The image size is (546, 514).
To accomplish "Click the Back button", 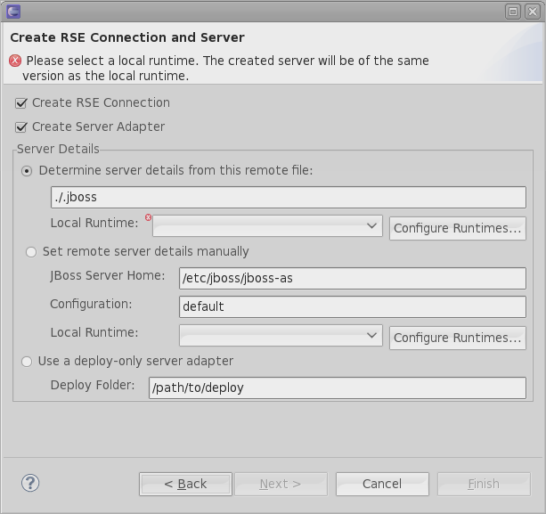I will coord(185,484).
